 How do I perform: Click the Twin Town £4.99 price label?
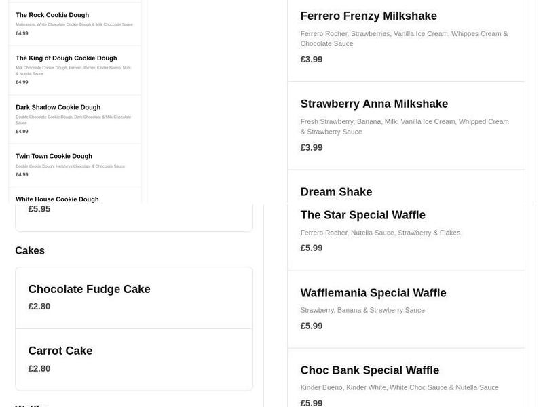21,174
